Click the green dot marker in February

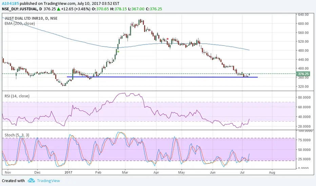click(118, 51)
